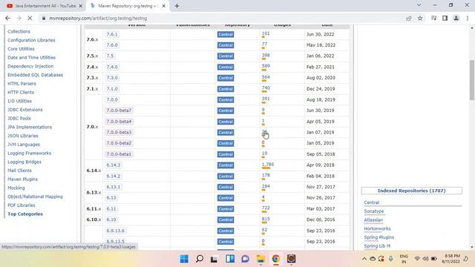
Task: Open Embedded SQL Databases category
Action: [x=35, y=75]
